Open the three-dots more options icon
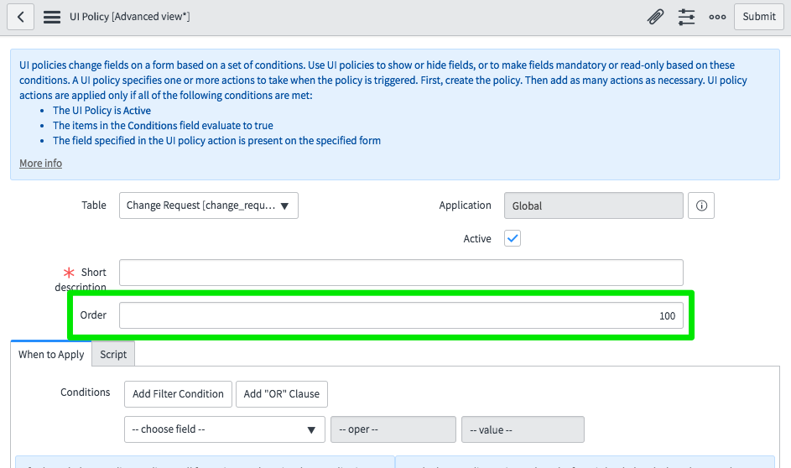 click(717, 17)
